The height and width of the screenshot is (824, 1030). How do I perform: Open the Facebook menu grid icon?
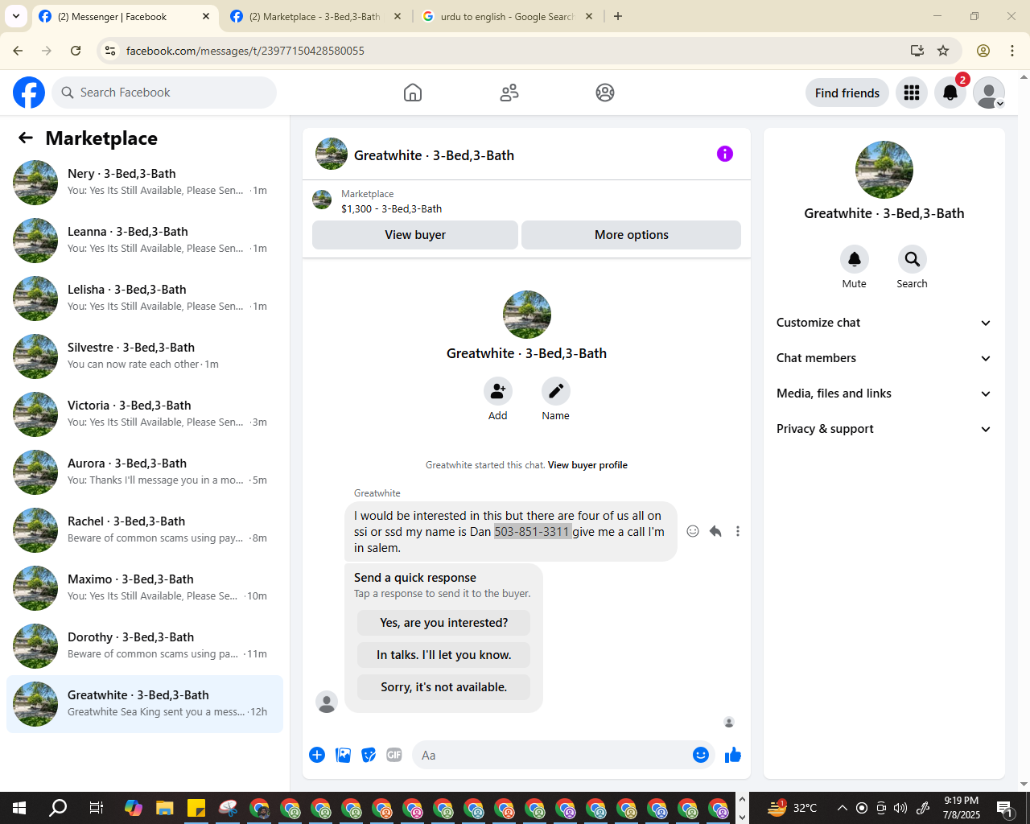(912, 93)
